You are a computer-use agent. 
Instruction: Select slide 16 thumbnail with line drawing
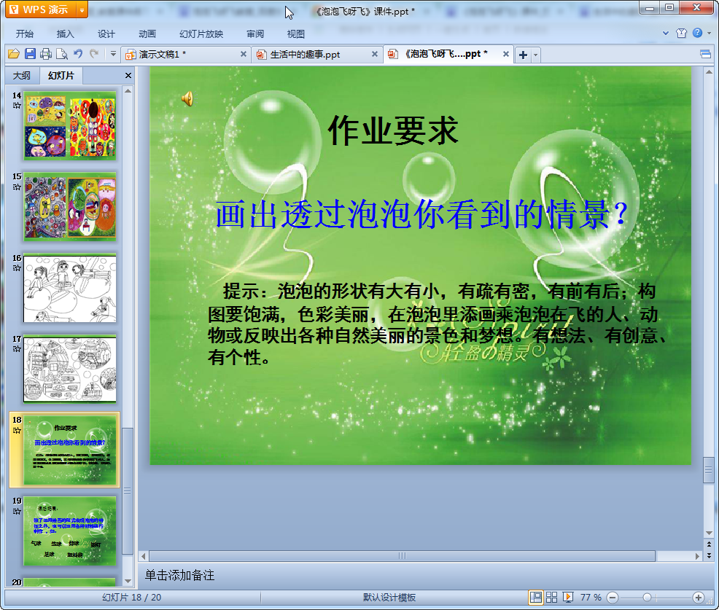pyautogui.click(x=70, y=289)
